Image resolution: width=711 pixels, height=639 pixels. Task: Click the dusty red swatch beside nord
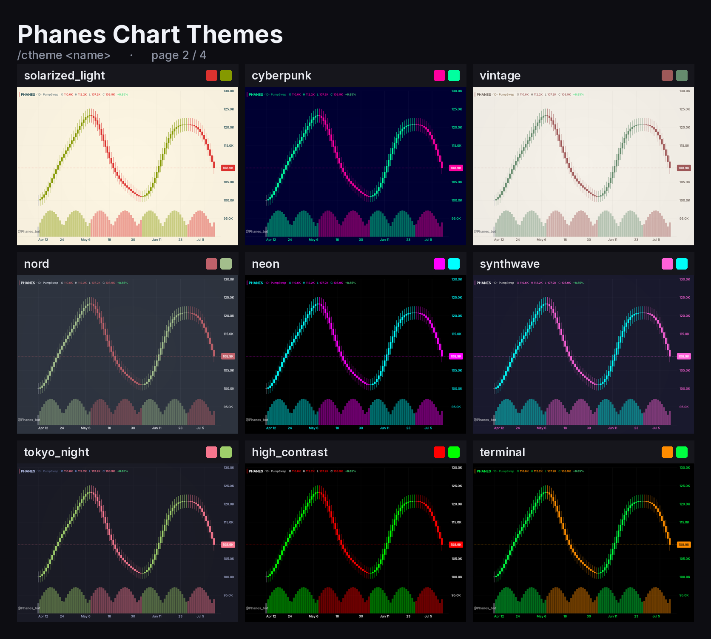pos(211,264)
